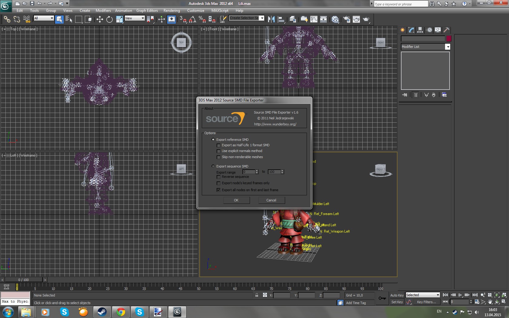Expand the Modifier List dropdown
The image size is (509, 318).
(x=447, y=47)
